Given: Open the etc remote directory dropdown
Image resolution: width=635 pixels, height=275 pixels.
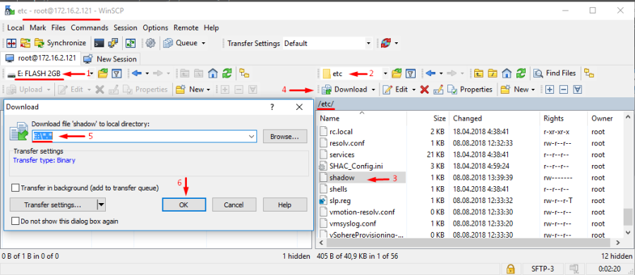Looking at the screenshot, I should 385,73.
